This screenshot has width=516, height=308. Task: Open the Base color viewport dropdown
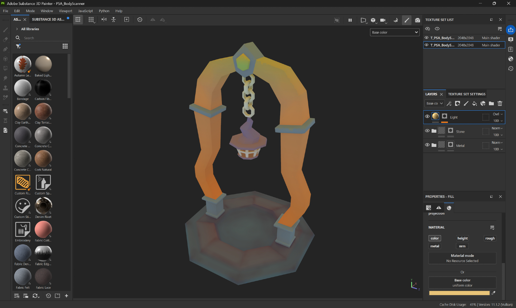[x=394, y=32]
